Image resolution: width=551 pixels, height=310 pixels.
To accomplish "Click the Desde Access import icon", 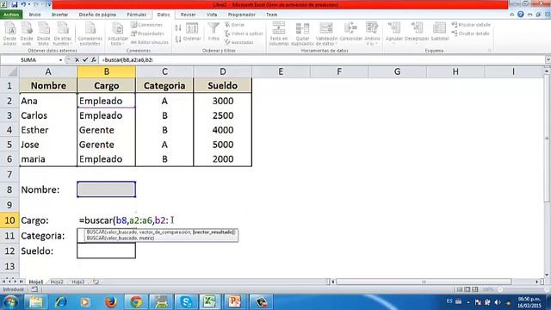I will [x=9, y=34].
